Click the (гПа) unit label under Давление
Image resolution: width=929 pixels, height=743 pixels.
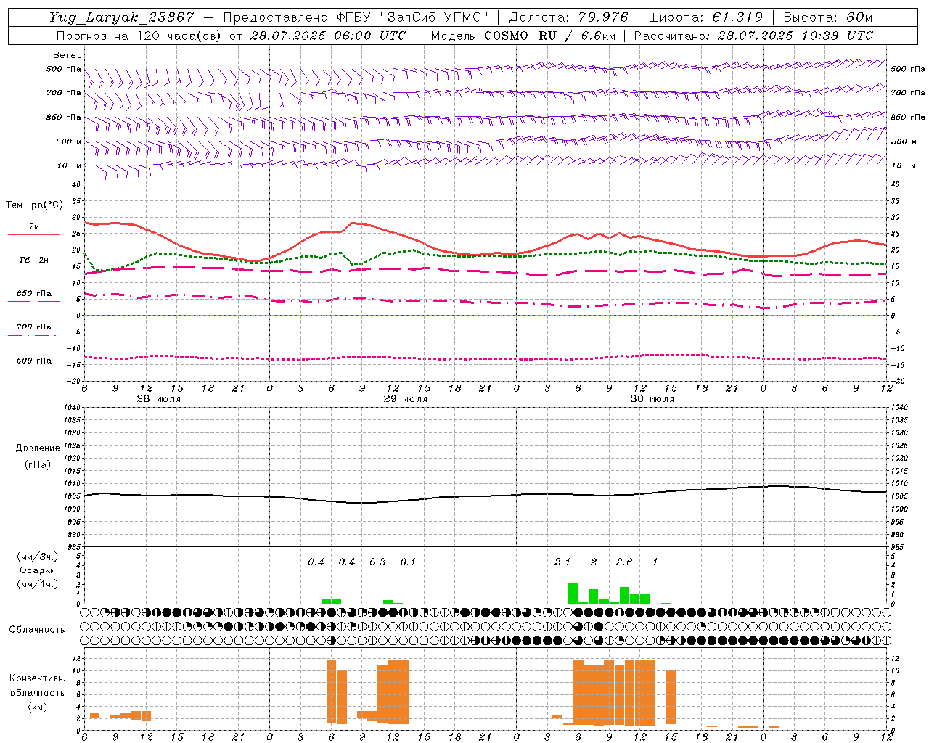pos(38,464)
